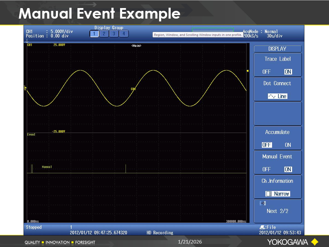329x247 pixels.
Task: Turn Trace Label OFF
Action: 267,72
